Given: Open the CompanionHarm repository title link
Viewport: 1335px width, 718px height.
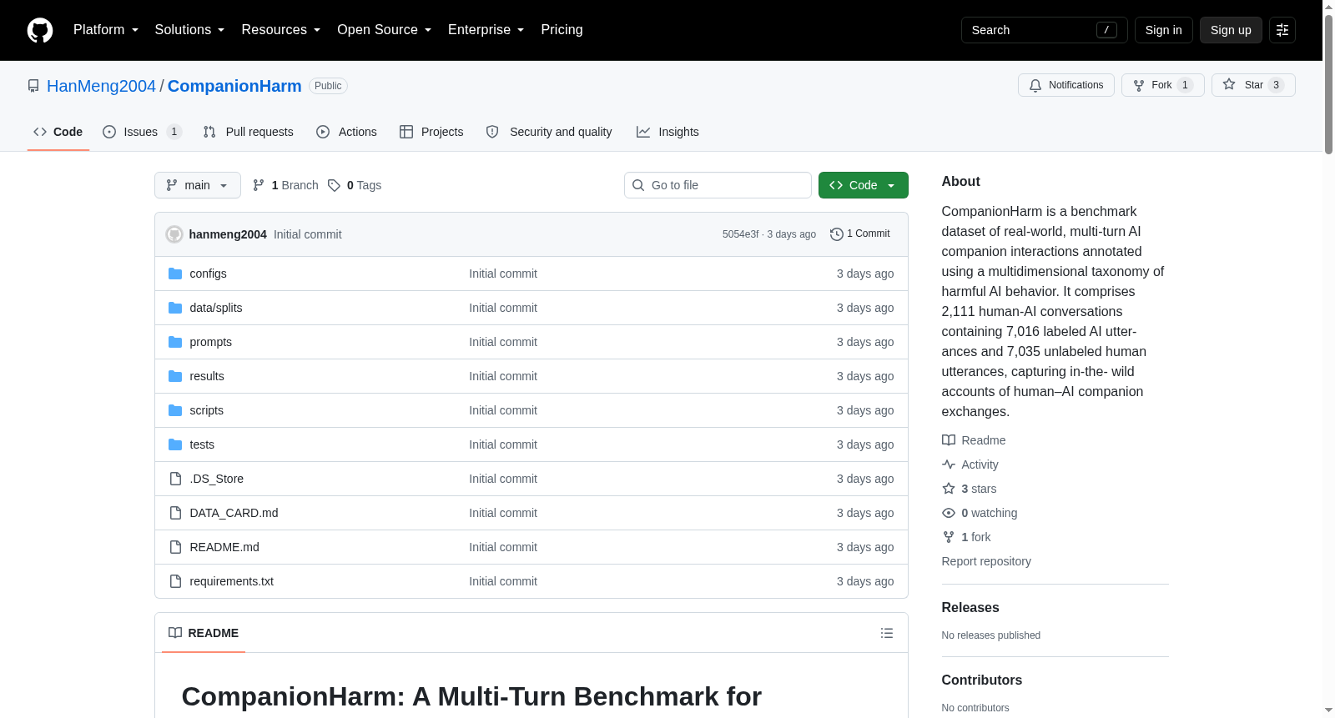Looking at the screenshot, I should tap(234, 86).
